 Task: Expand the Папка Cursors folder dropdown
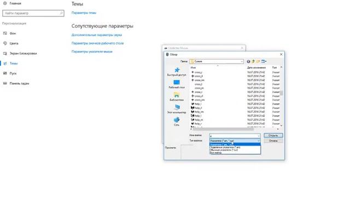242,61
